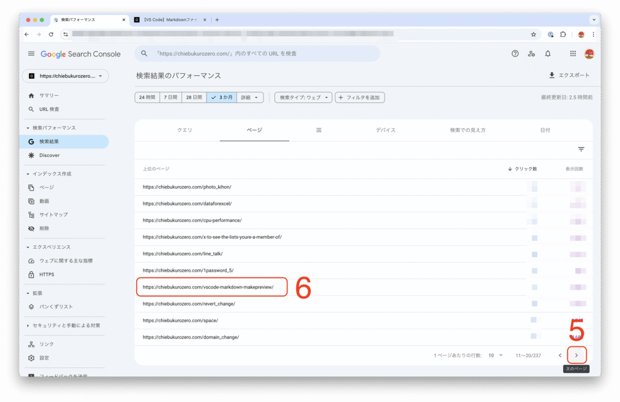
Task: Open the 詳細 date range dropdown
Action: point(250,98)
